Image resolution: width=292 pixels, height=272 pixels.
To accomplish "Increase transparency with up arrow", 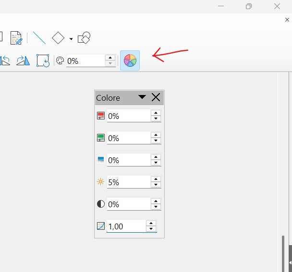I will pos(110,58).
